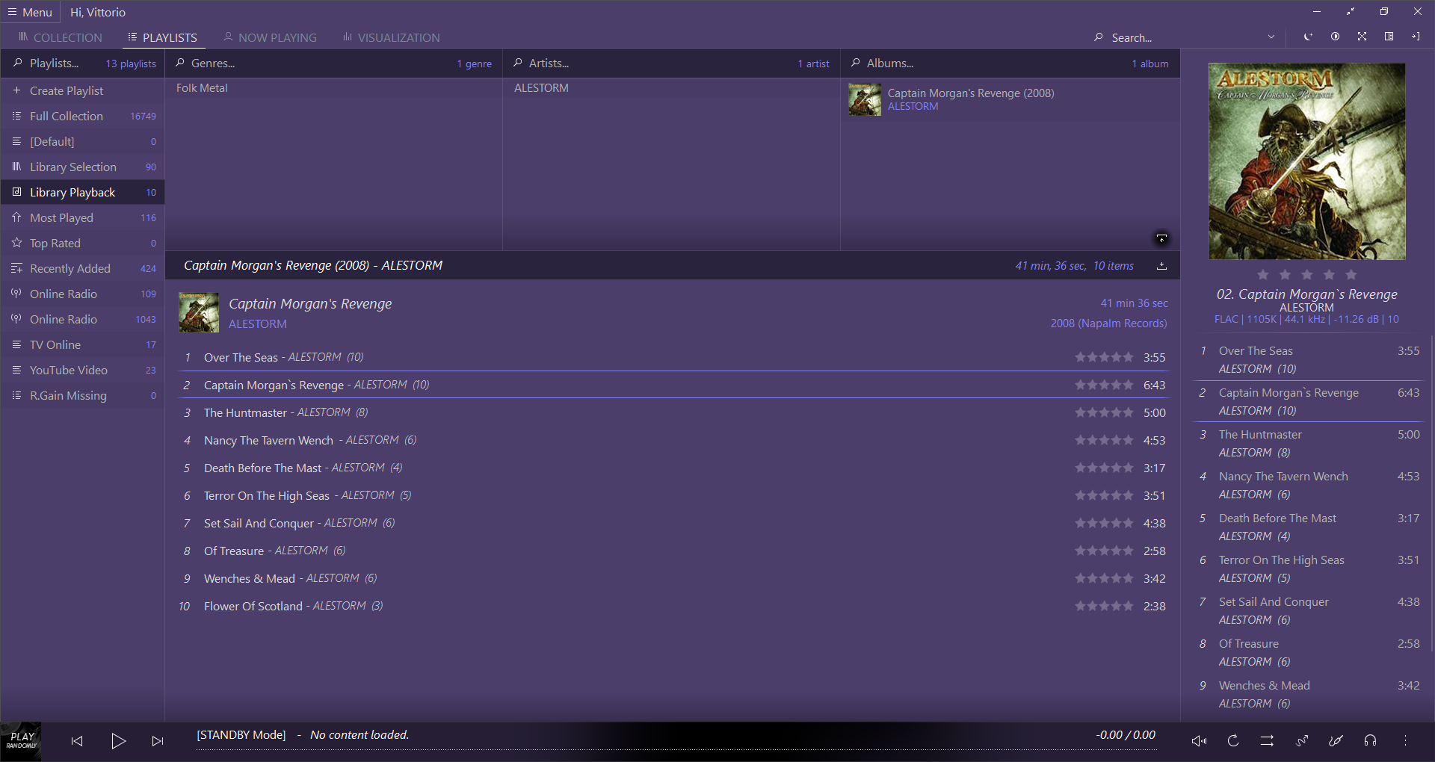The image size is (1435, 762).
Task: Open the hamburger Menu
Action: click(30, 12)
